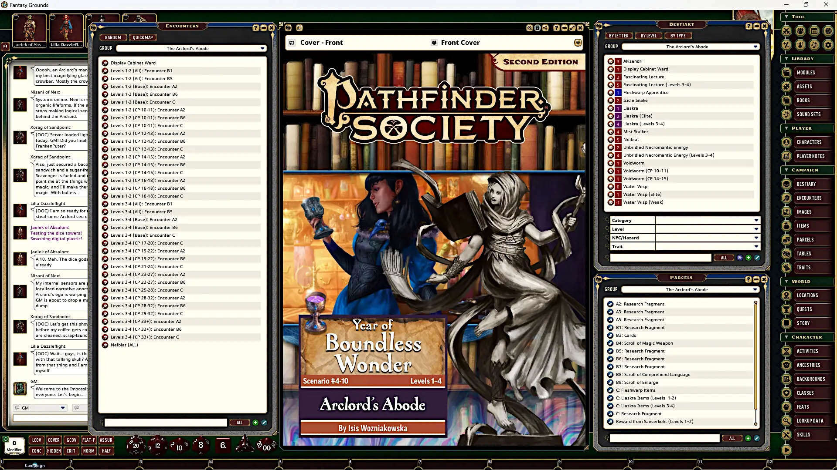Toggle the HIDDEN modifier button
This screenshot has height=470, width=837.
(x=54, y=451)
